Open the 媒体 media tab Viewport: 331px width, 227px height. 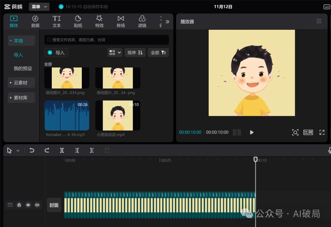click(14, 21)
